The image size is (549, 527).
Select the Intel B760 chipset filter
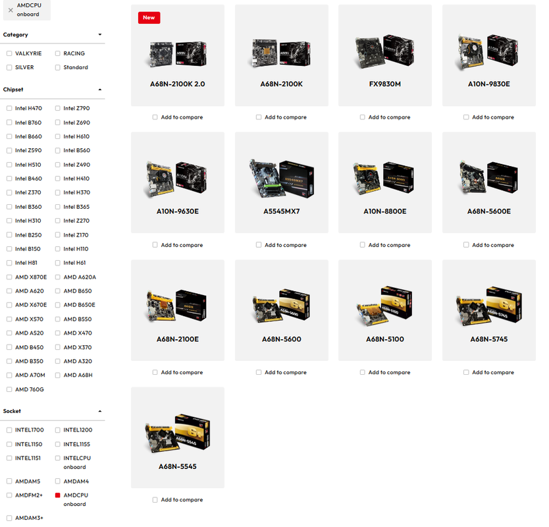point(9,123)
